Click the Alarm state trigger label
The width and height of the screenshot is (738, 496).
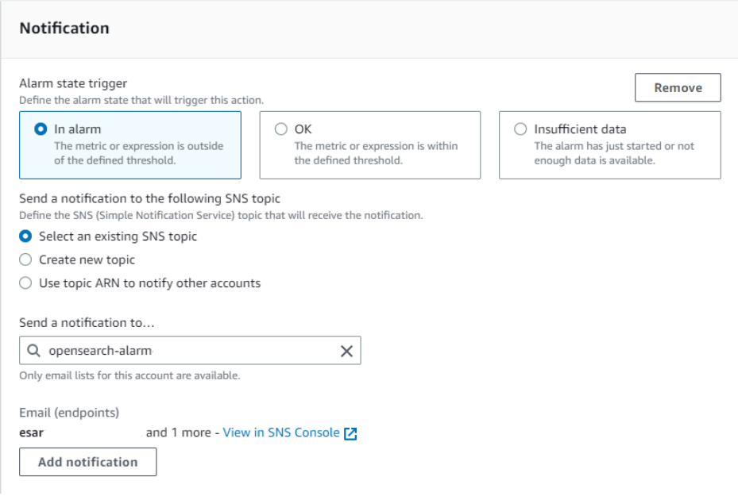(x=73, y=83)
